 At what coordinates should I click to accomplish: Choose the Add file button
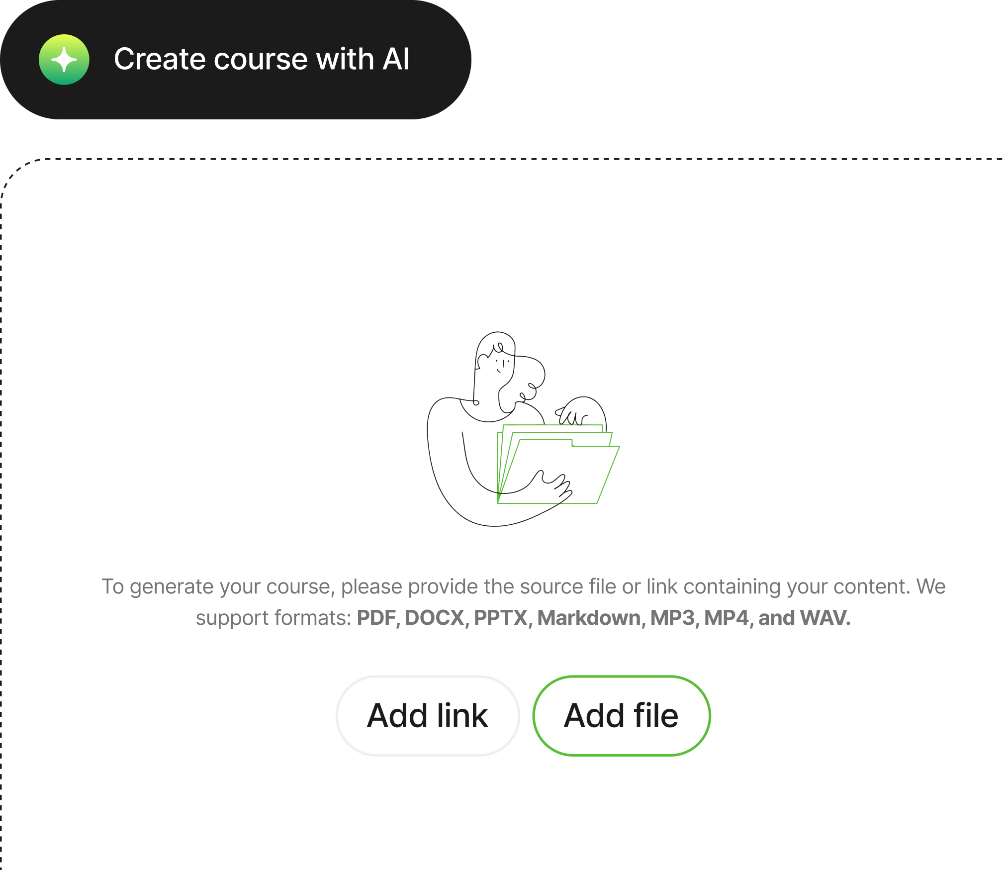(621, 716)
